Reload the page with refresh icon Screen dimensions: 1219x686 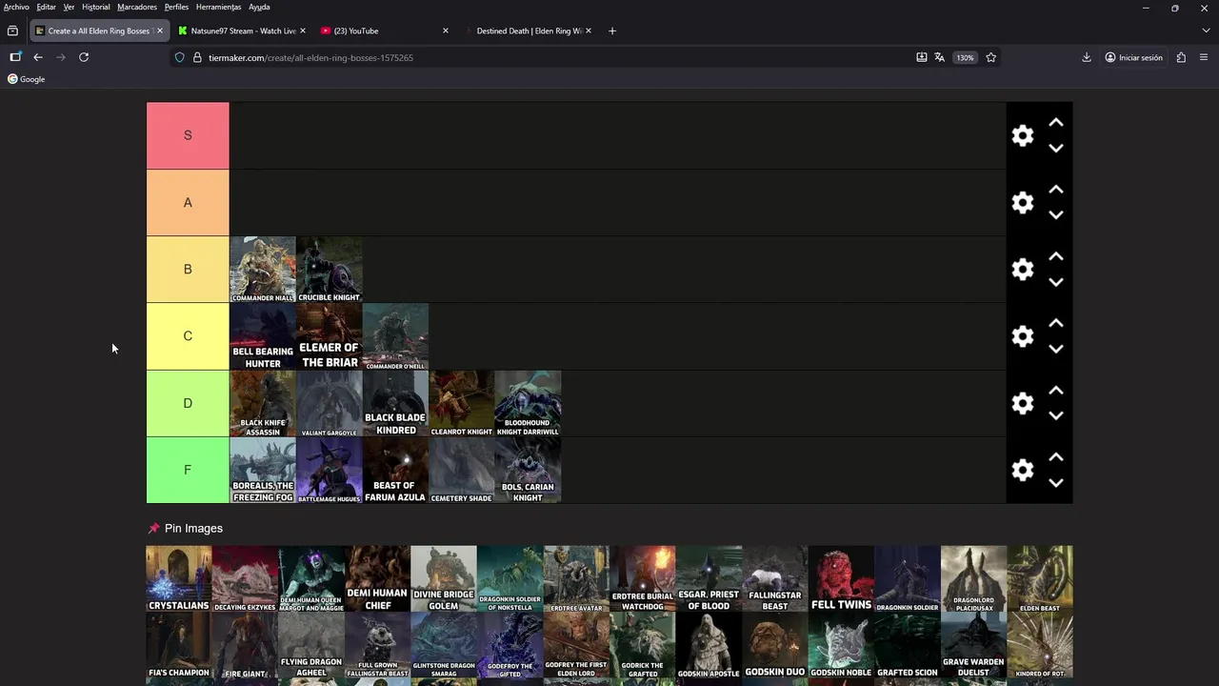click(84, 57)
